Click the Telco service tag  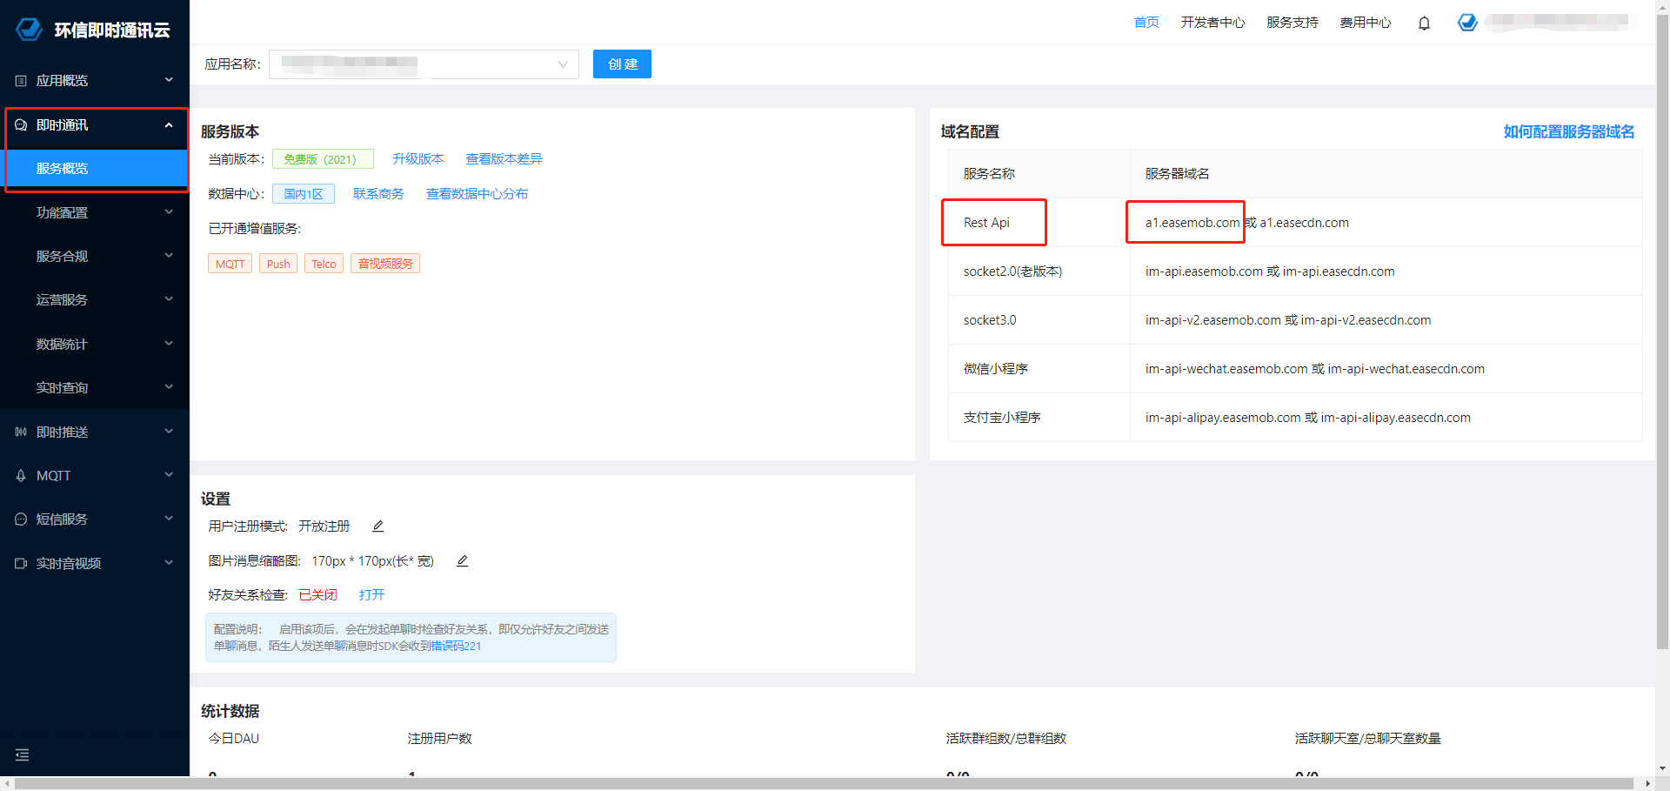324,264
